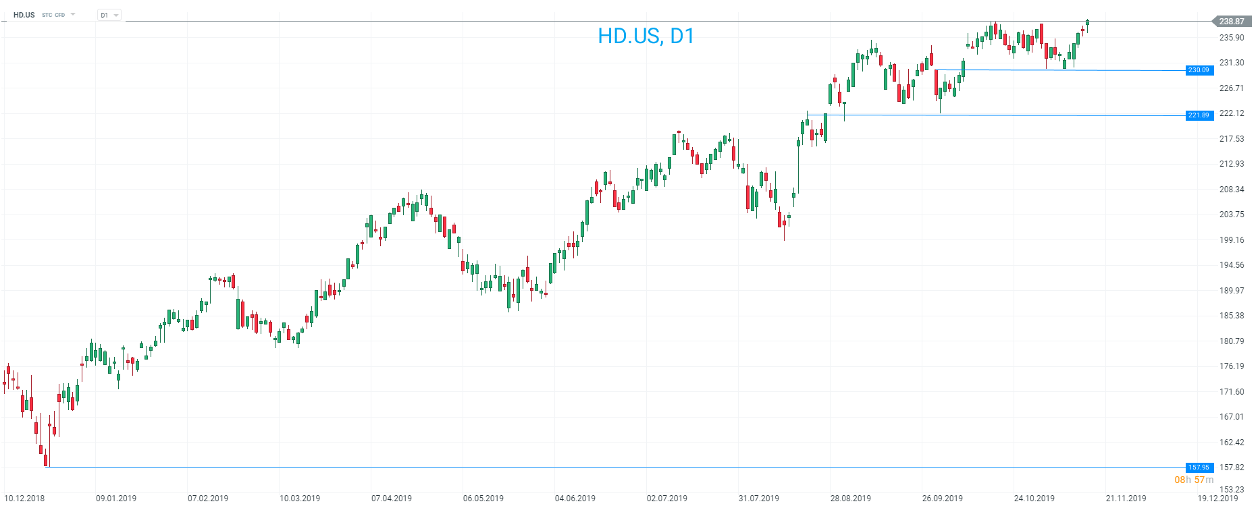Click the 208.34 price axis value
Image resolution: width=1260 pixels, height=510 pixels.
tap(1232, 190)
